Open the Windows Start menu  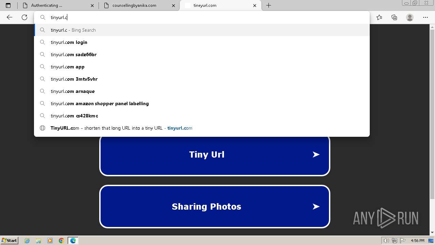(10, 241)
